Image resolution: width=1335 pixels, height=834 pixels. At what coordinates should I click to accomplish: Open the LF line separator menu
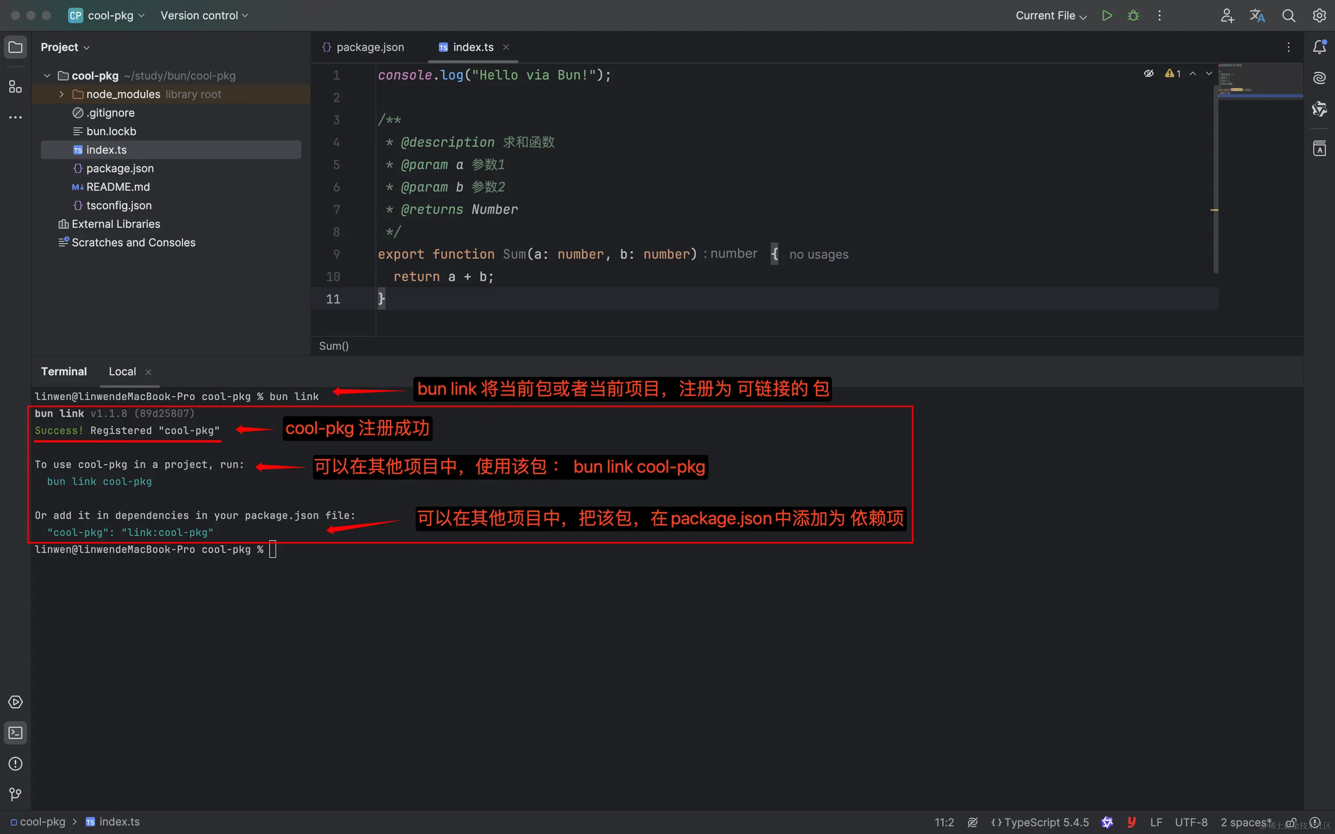(x=1156, y=822)
